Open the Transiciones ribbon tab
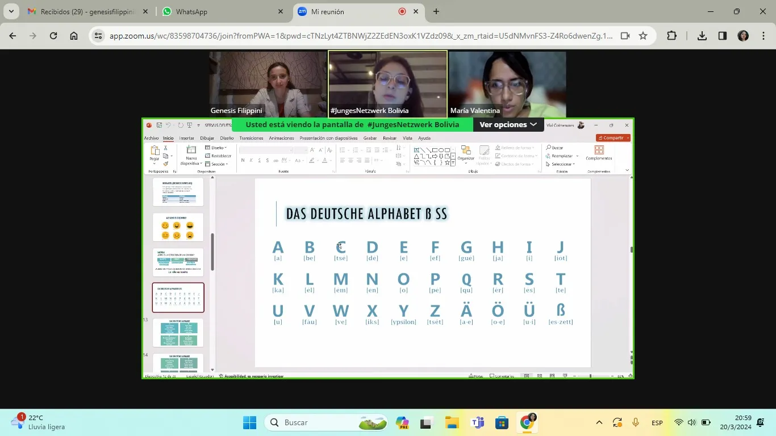776x436 pixels. (251, 138)
